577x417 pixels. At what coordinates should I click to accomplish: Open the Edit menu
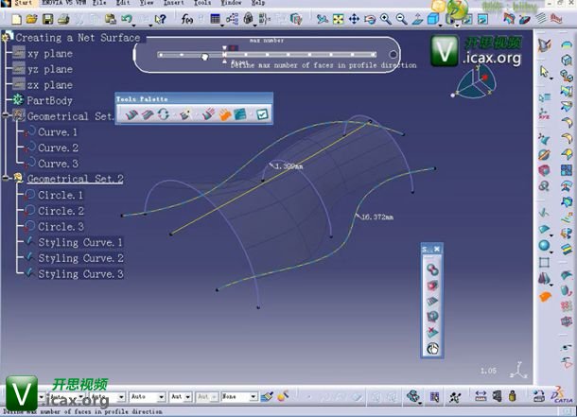(123, 3)
